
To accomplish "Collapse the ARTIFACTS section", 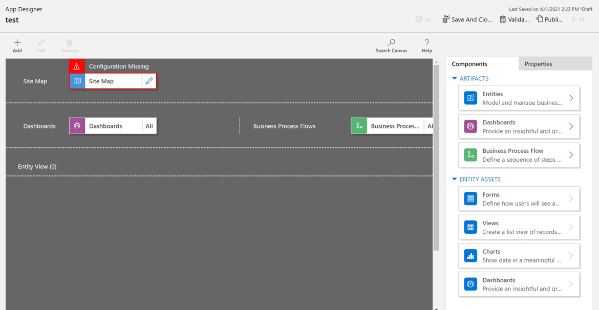I will 454,78.
